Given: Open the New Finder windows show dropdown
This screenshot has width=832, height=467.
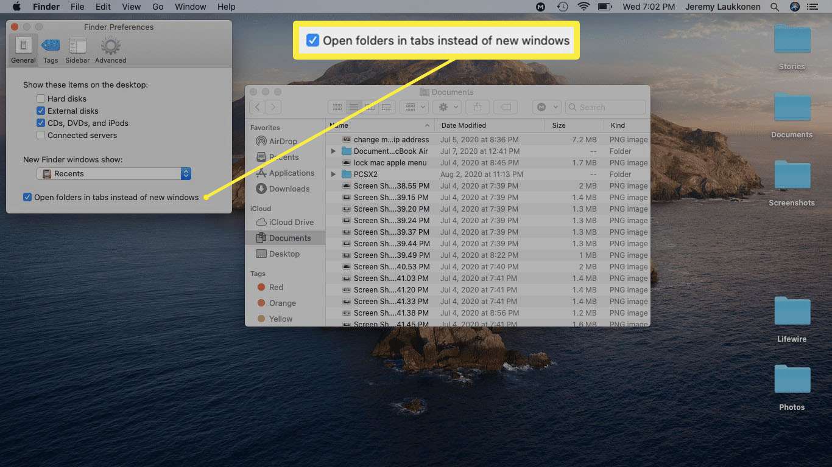Looking at the screenshot, I should coord(114,173).
